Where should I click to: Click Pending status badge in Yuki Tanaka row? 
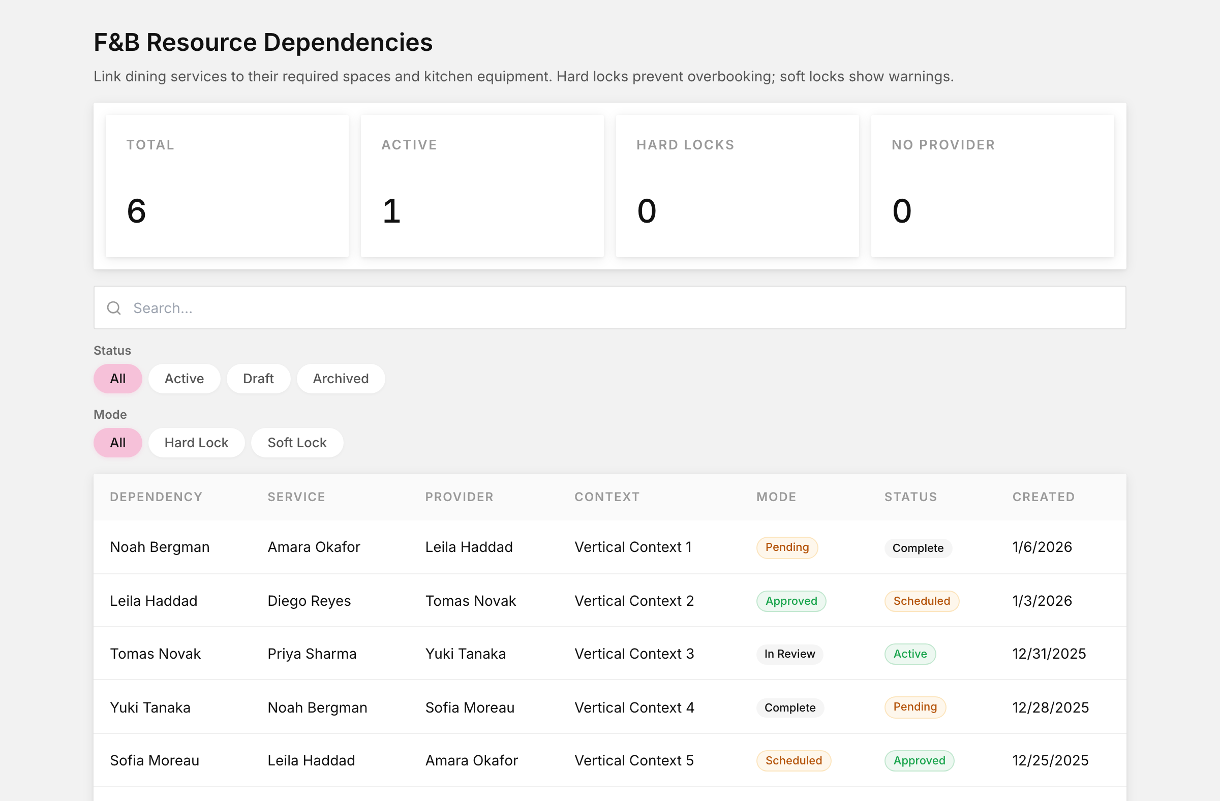coord(915,707)
